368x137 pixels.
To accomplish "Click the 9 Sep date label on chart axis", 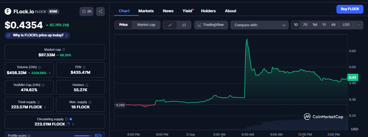I will [191, 135].
